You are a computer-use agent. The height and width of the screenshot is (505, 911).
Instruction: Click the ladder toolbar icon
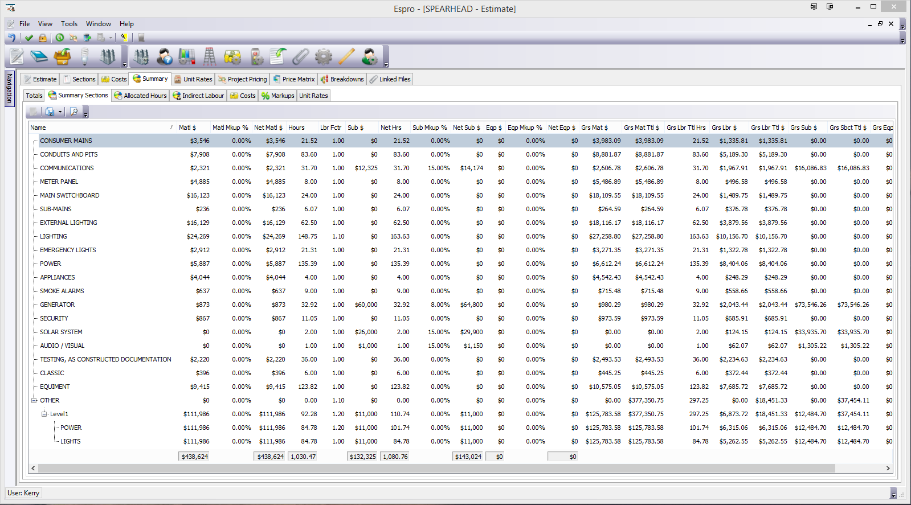click(210, 56)
